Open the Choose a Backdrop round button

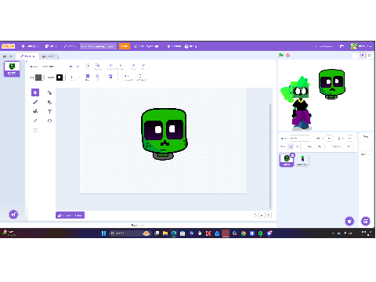click(x=366, y=221)
